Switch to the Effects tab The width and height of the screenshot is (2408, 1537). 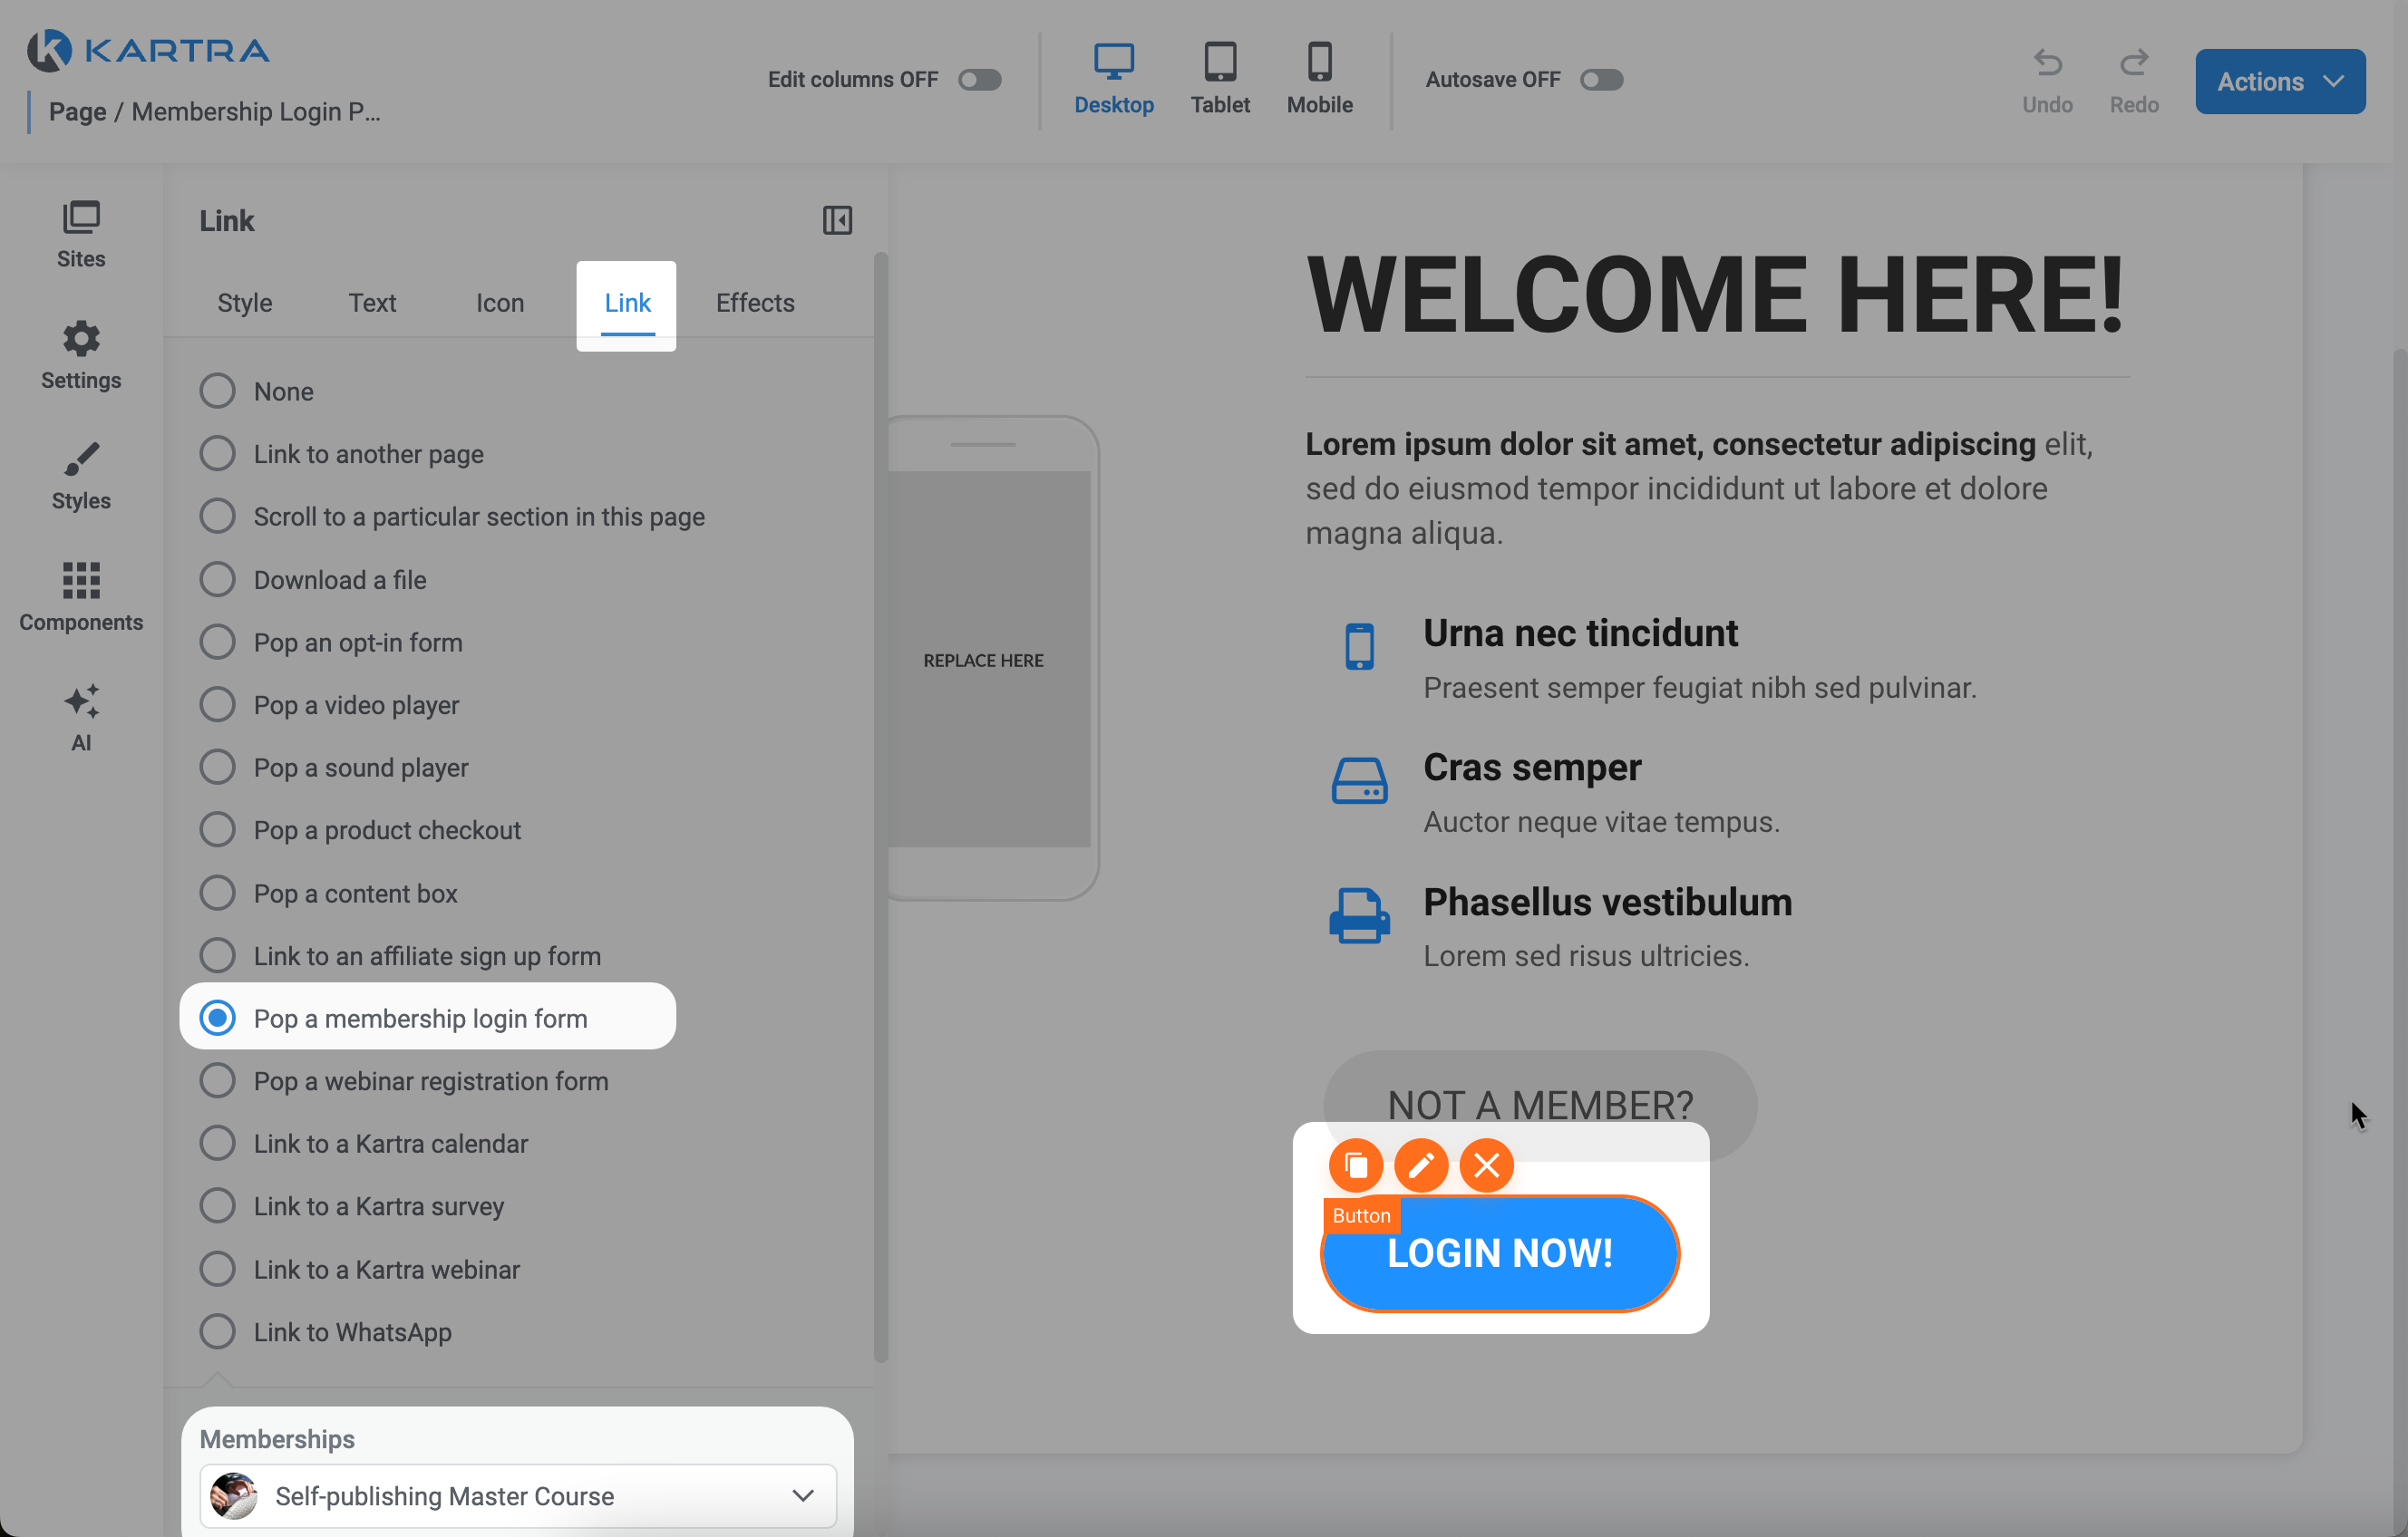[755, 303]
